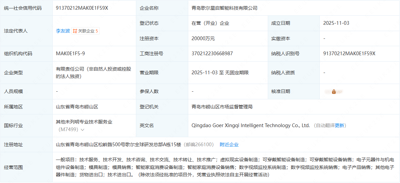
Task: Click establishment date 2025-11-03 under 成立日期
Action: tap(336, 23)
